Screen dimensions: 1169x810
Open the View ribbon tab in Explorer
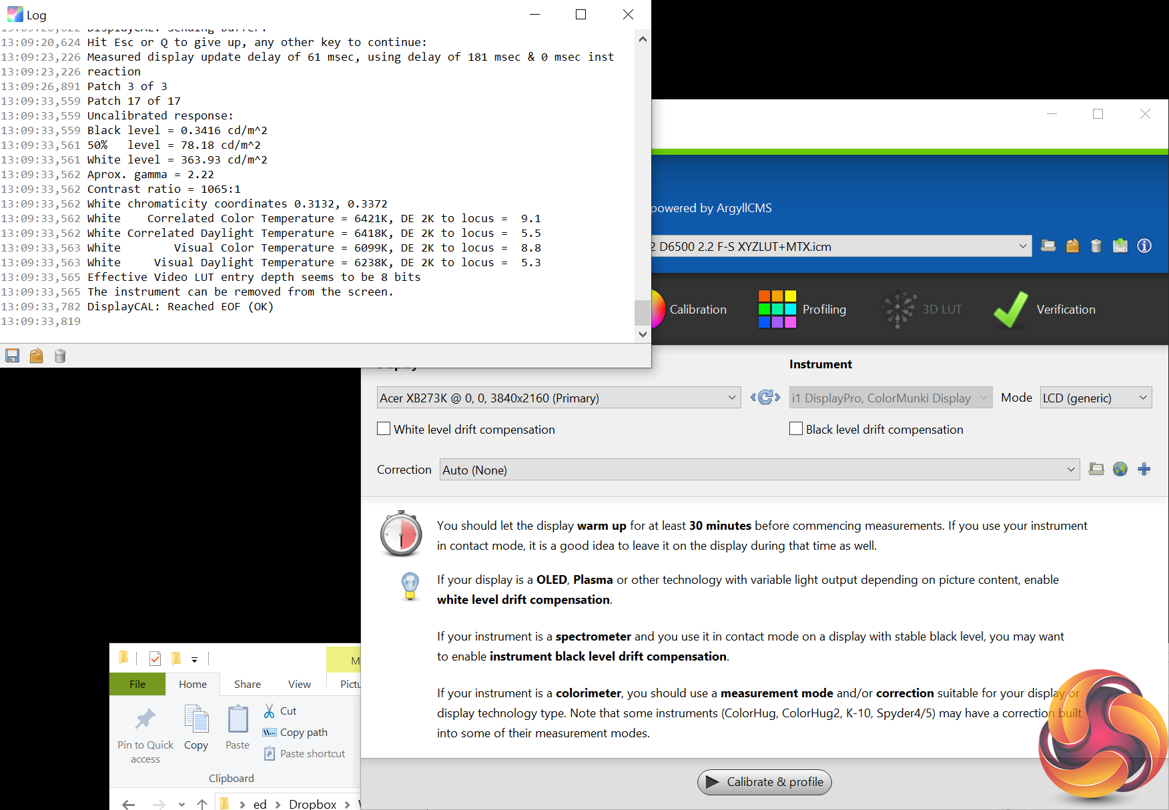click(300, 684)
